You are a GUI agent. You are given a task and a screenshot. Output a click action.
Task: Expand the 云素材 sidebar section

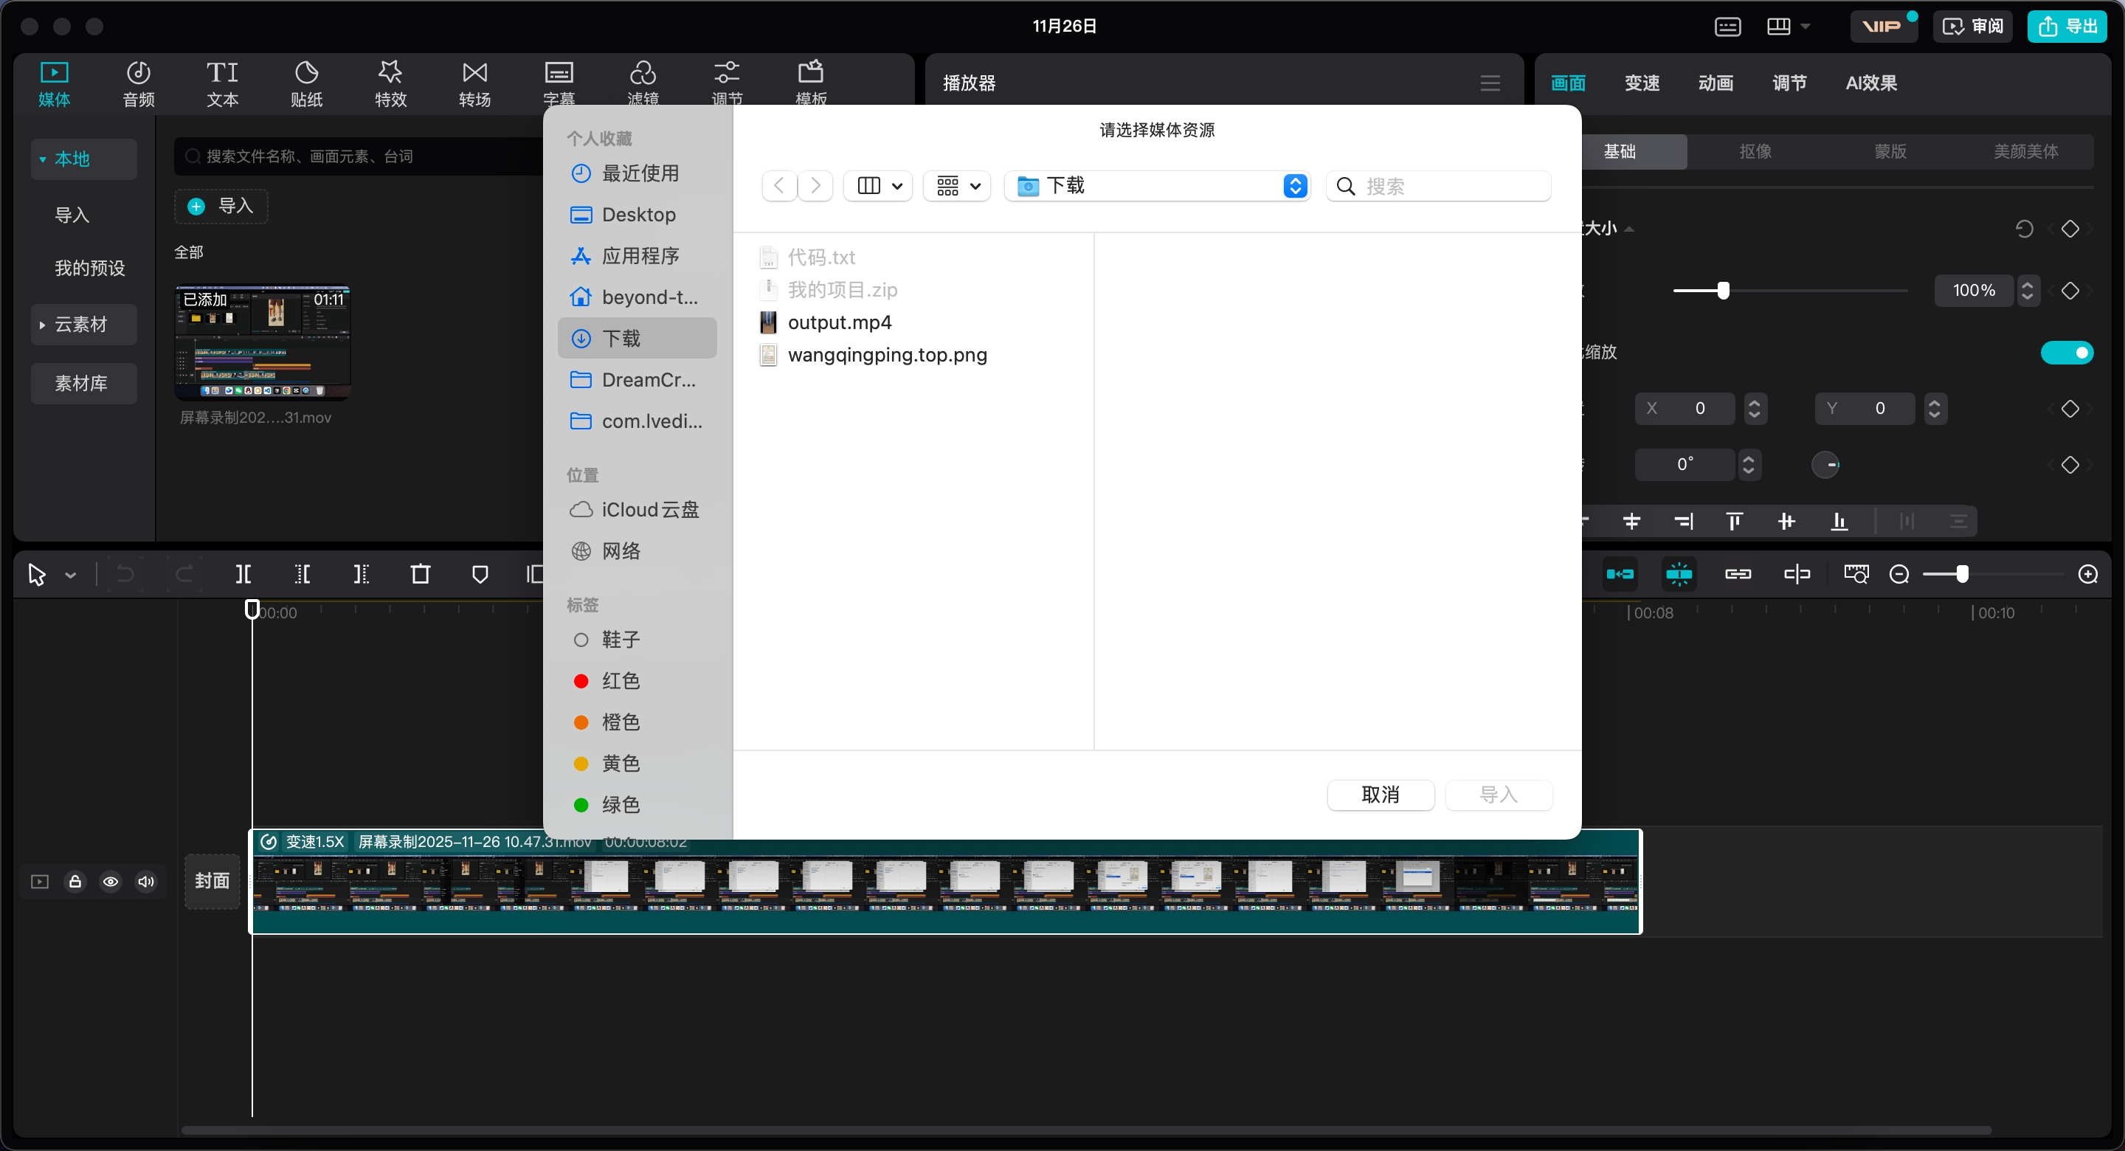point(81,324)
